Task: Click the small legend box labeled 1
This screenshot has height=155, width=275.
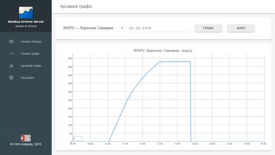Action: click(78, 138)
